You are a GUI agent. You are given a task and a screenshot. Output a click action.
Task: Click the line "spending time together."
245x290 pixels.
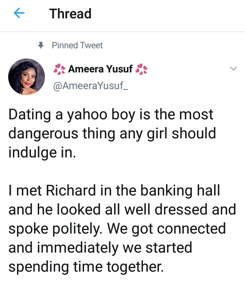tap(86, 267)
